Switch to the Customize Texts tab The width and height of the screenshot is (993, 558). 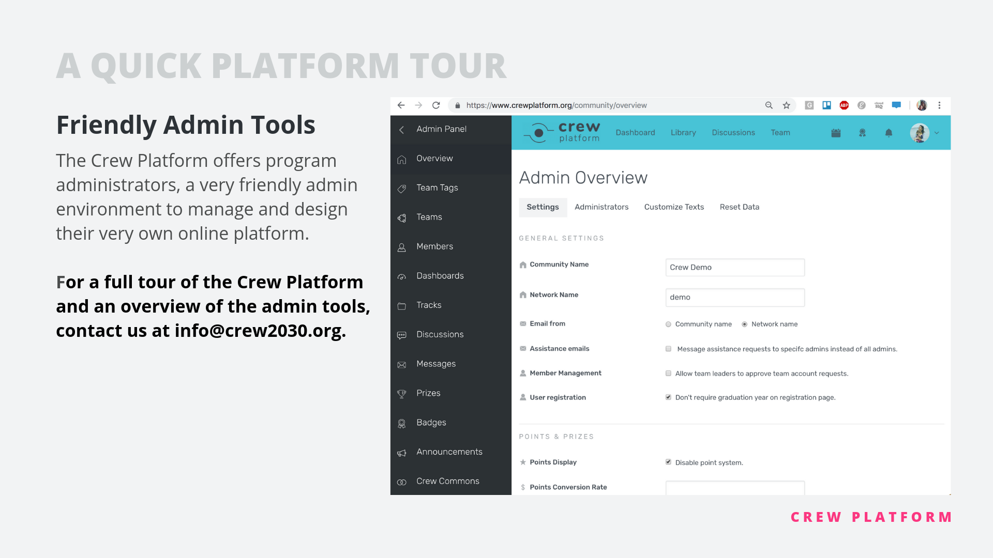[674, 207]
